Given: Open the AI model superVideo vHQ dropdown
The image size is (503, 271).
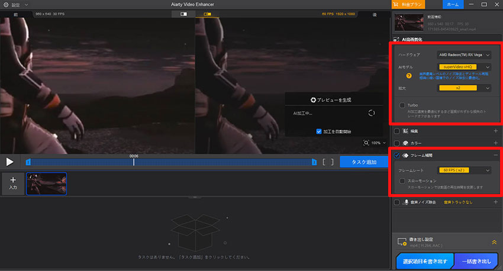Looking at the screenshot, I should coord(463,67).
